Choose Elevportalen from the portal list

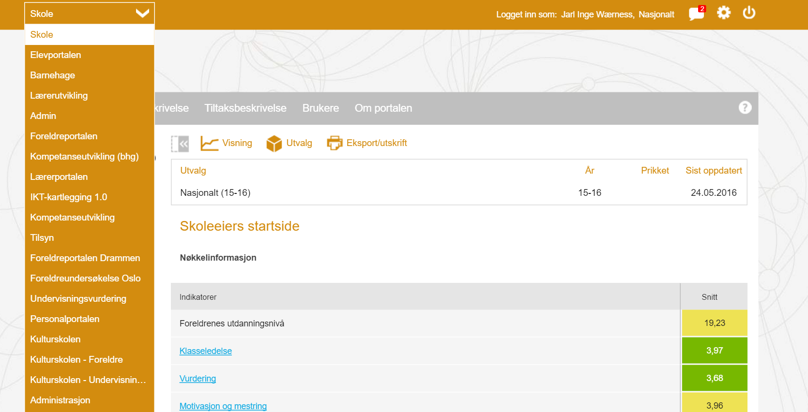[x=90, y=55]
